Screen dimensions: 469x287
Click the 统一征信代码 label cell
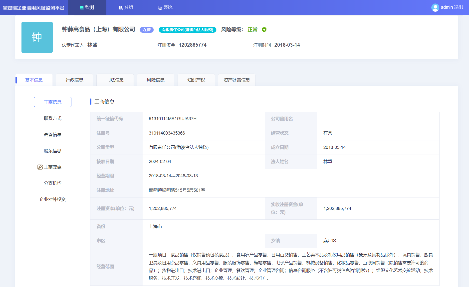116,119
